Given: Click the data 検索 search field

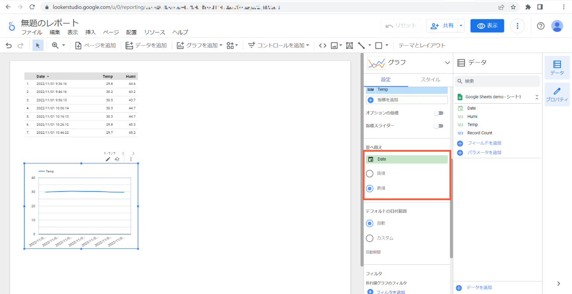Looking at the screenshot, I should 498,81.
